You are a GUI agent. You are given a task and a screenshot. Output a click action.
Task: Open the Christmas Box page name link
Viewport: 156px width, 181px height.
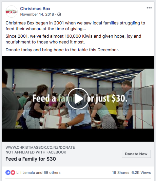(x=35, y=8)
